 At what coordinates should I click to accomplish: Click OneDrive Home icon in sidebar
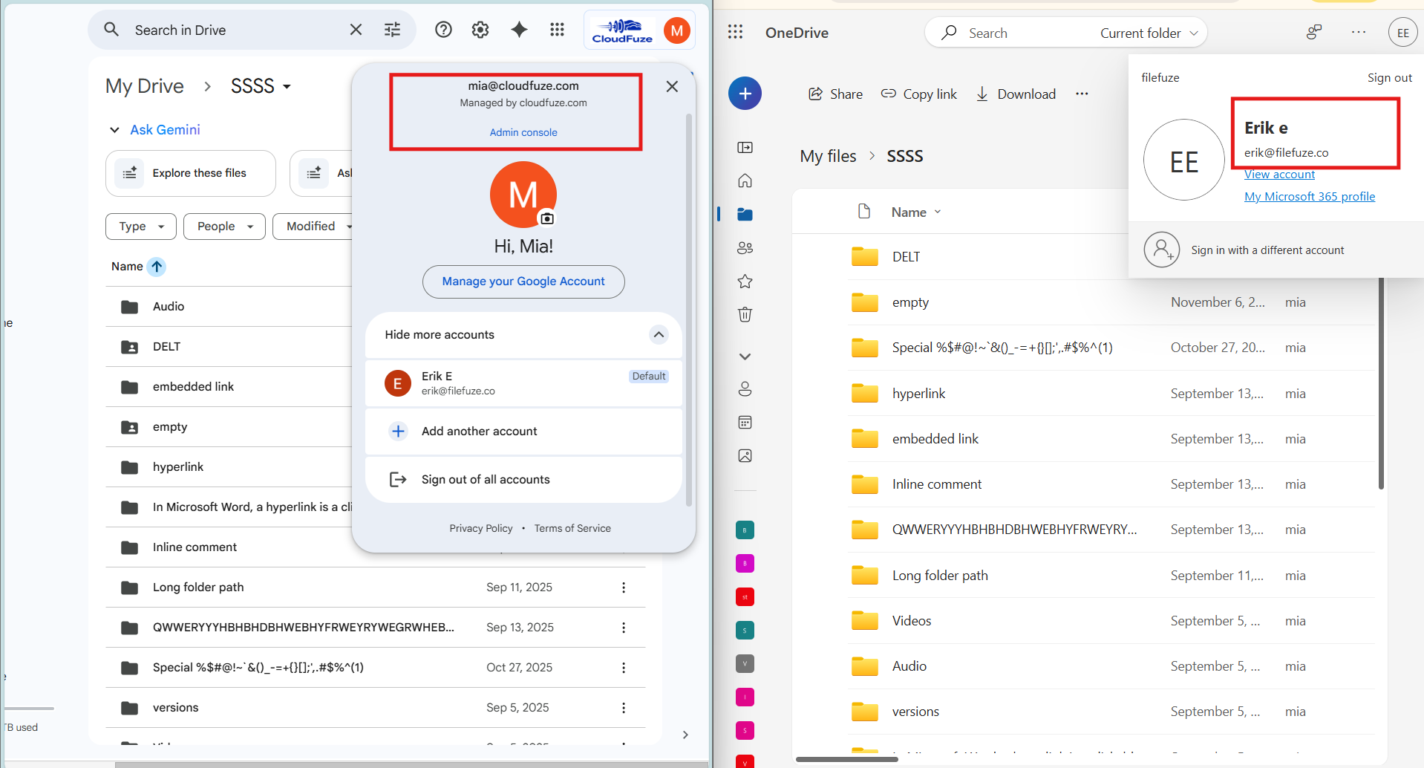745,180
